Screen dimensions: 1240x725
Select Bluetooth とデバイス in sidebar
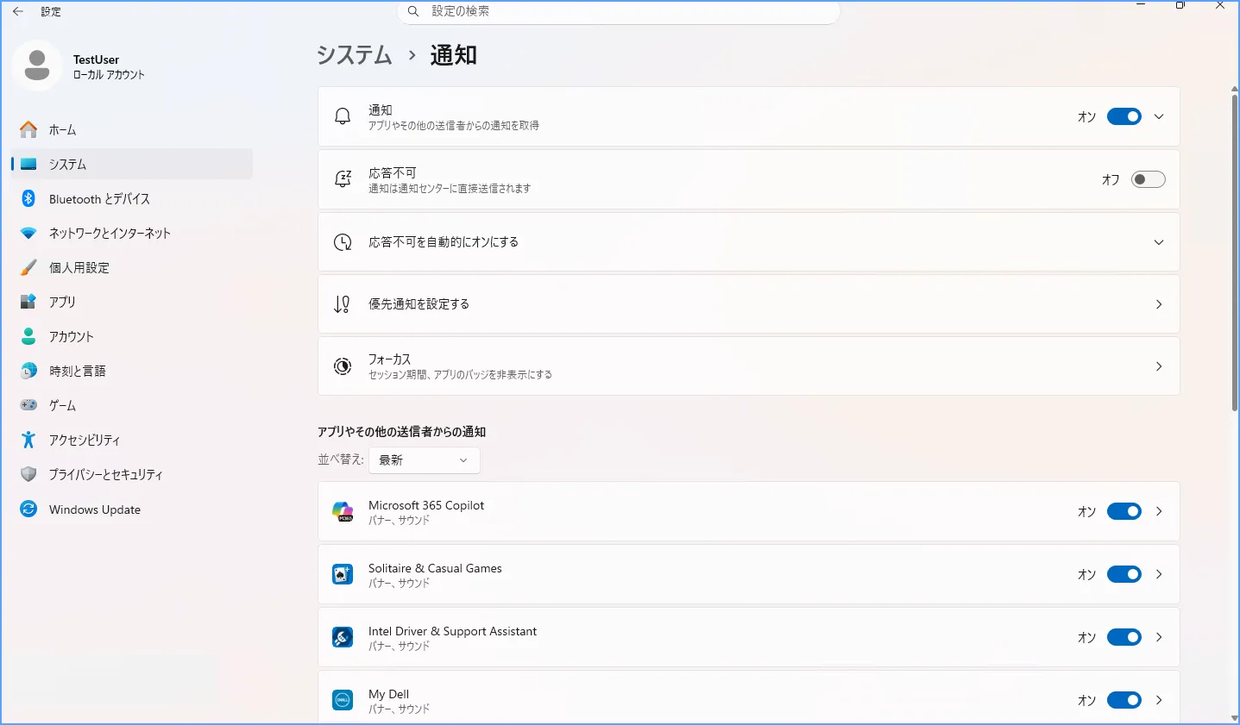(132, 198)
